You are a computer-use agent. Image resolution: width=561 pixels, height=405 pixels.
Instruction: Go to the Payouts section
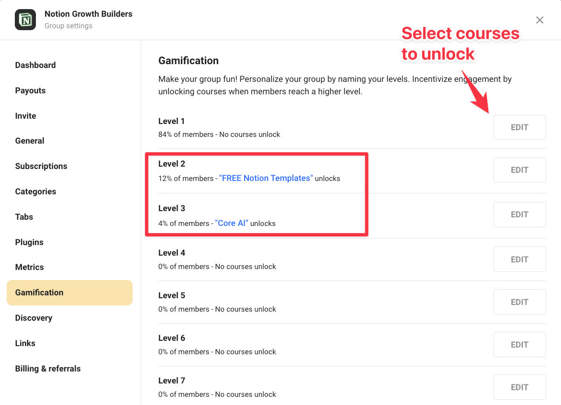(30, 90)
